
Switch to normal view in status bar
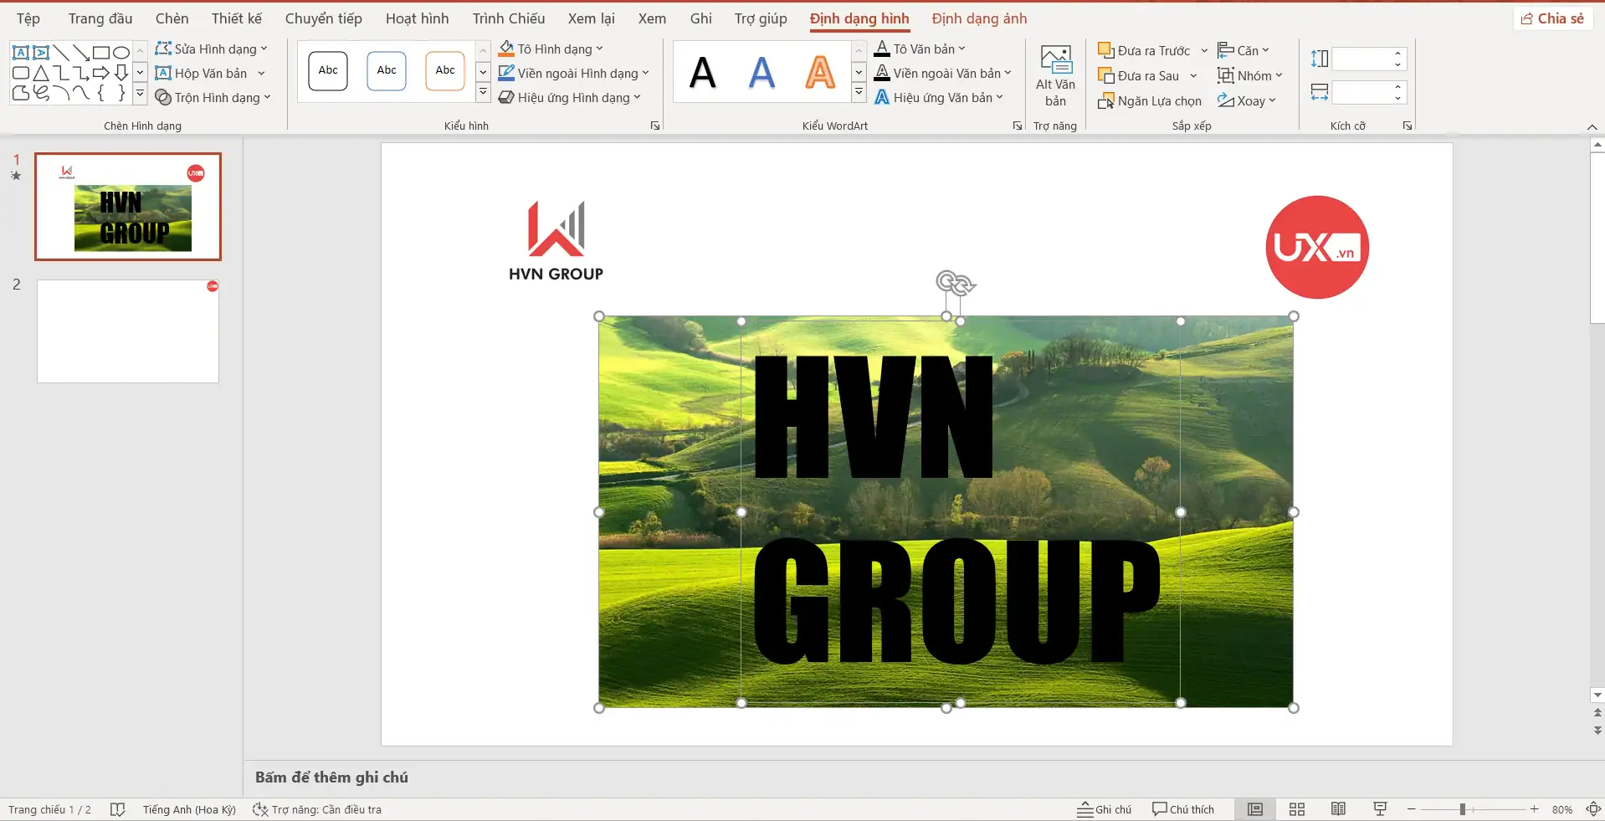tap(1254, 809)
